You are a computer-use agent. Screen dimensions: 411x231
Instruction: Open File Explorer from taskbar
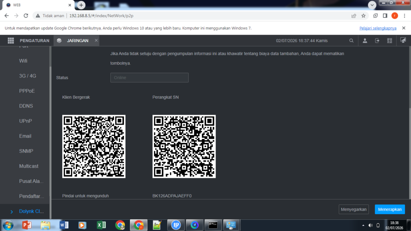click(45, 225)
